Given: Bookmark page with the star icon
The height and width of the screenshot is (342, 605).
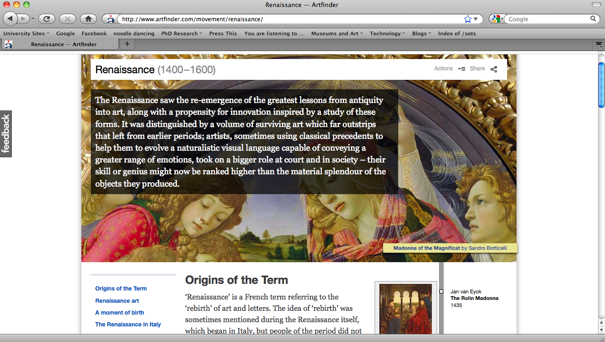Looking at the screenshot, I should tap(467, 19).
